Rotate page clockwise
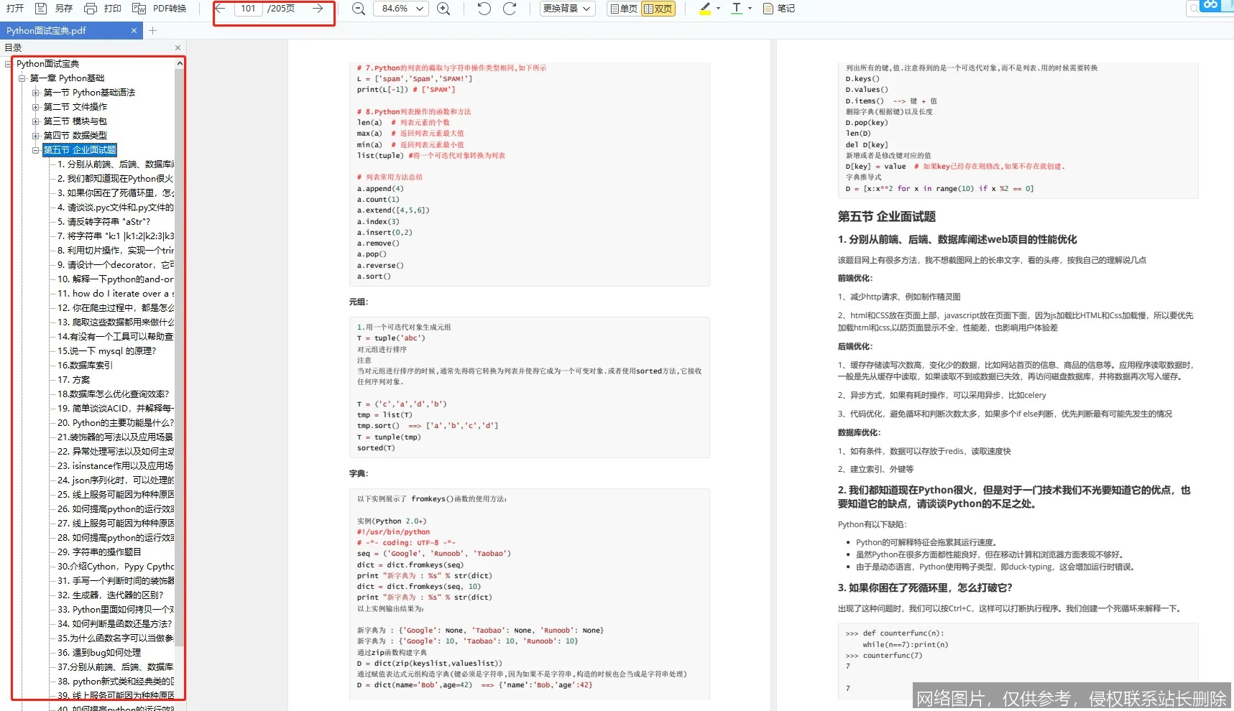The image size is (1234, 711). click(510, 9)
